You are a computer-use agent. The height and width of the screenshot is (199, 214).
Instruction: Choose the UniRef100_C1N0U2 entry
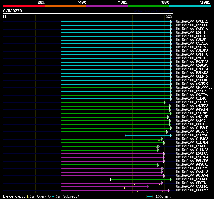(192, 146)
